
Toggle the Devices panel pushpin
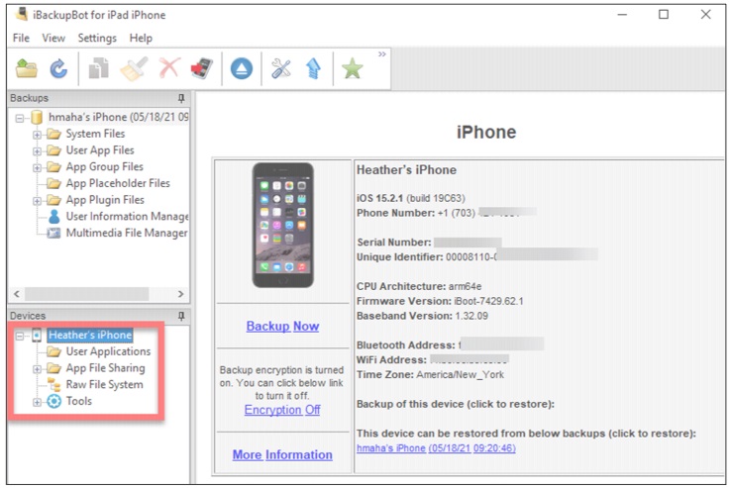[x=181, y=315]
